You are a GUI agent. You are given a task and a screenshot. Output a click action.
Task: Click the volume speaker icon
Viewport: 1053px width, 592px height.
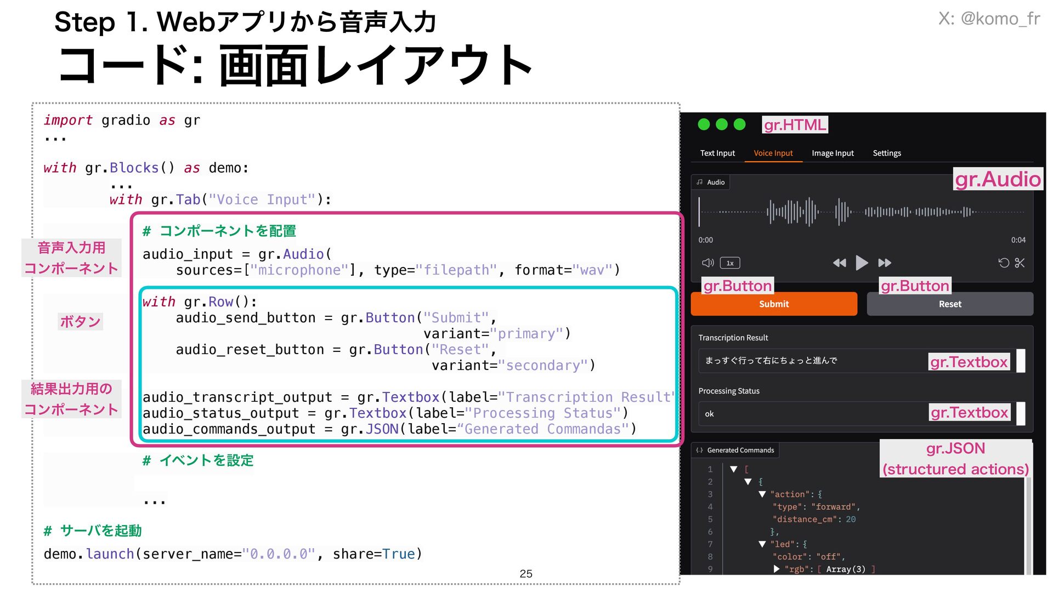(x=707, y=263)
